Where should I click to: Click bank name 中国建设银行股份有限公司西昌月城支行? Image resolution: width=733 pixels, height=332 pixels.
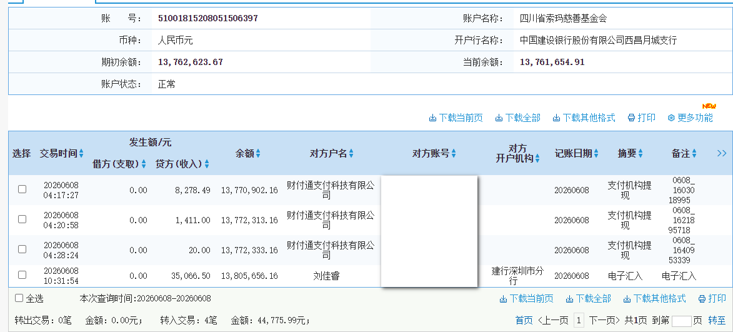click(x=599, y=40)
